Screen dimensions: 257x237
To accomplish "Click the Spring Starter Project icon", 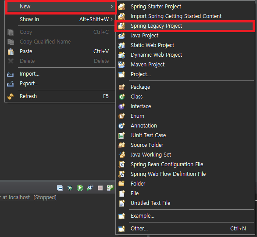I will (x=121, y=7).
